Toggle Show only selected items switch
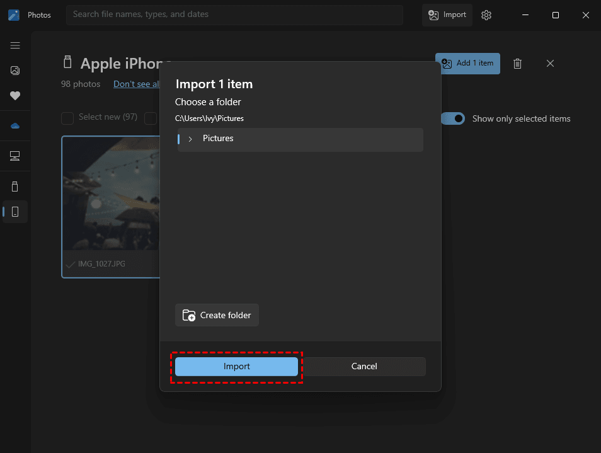 pos(453,119)
